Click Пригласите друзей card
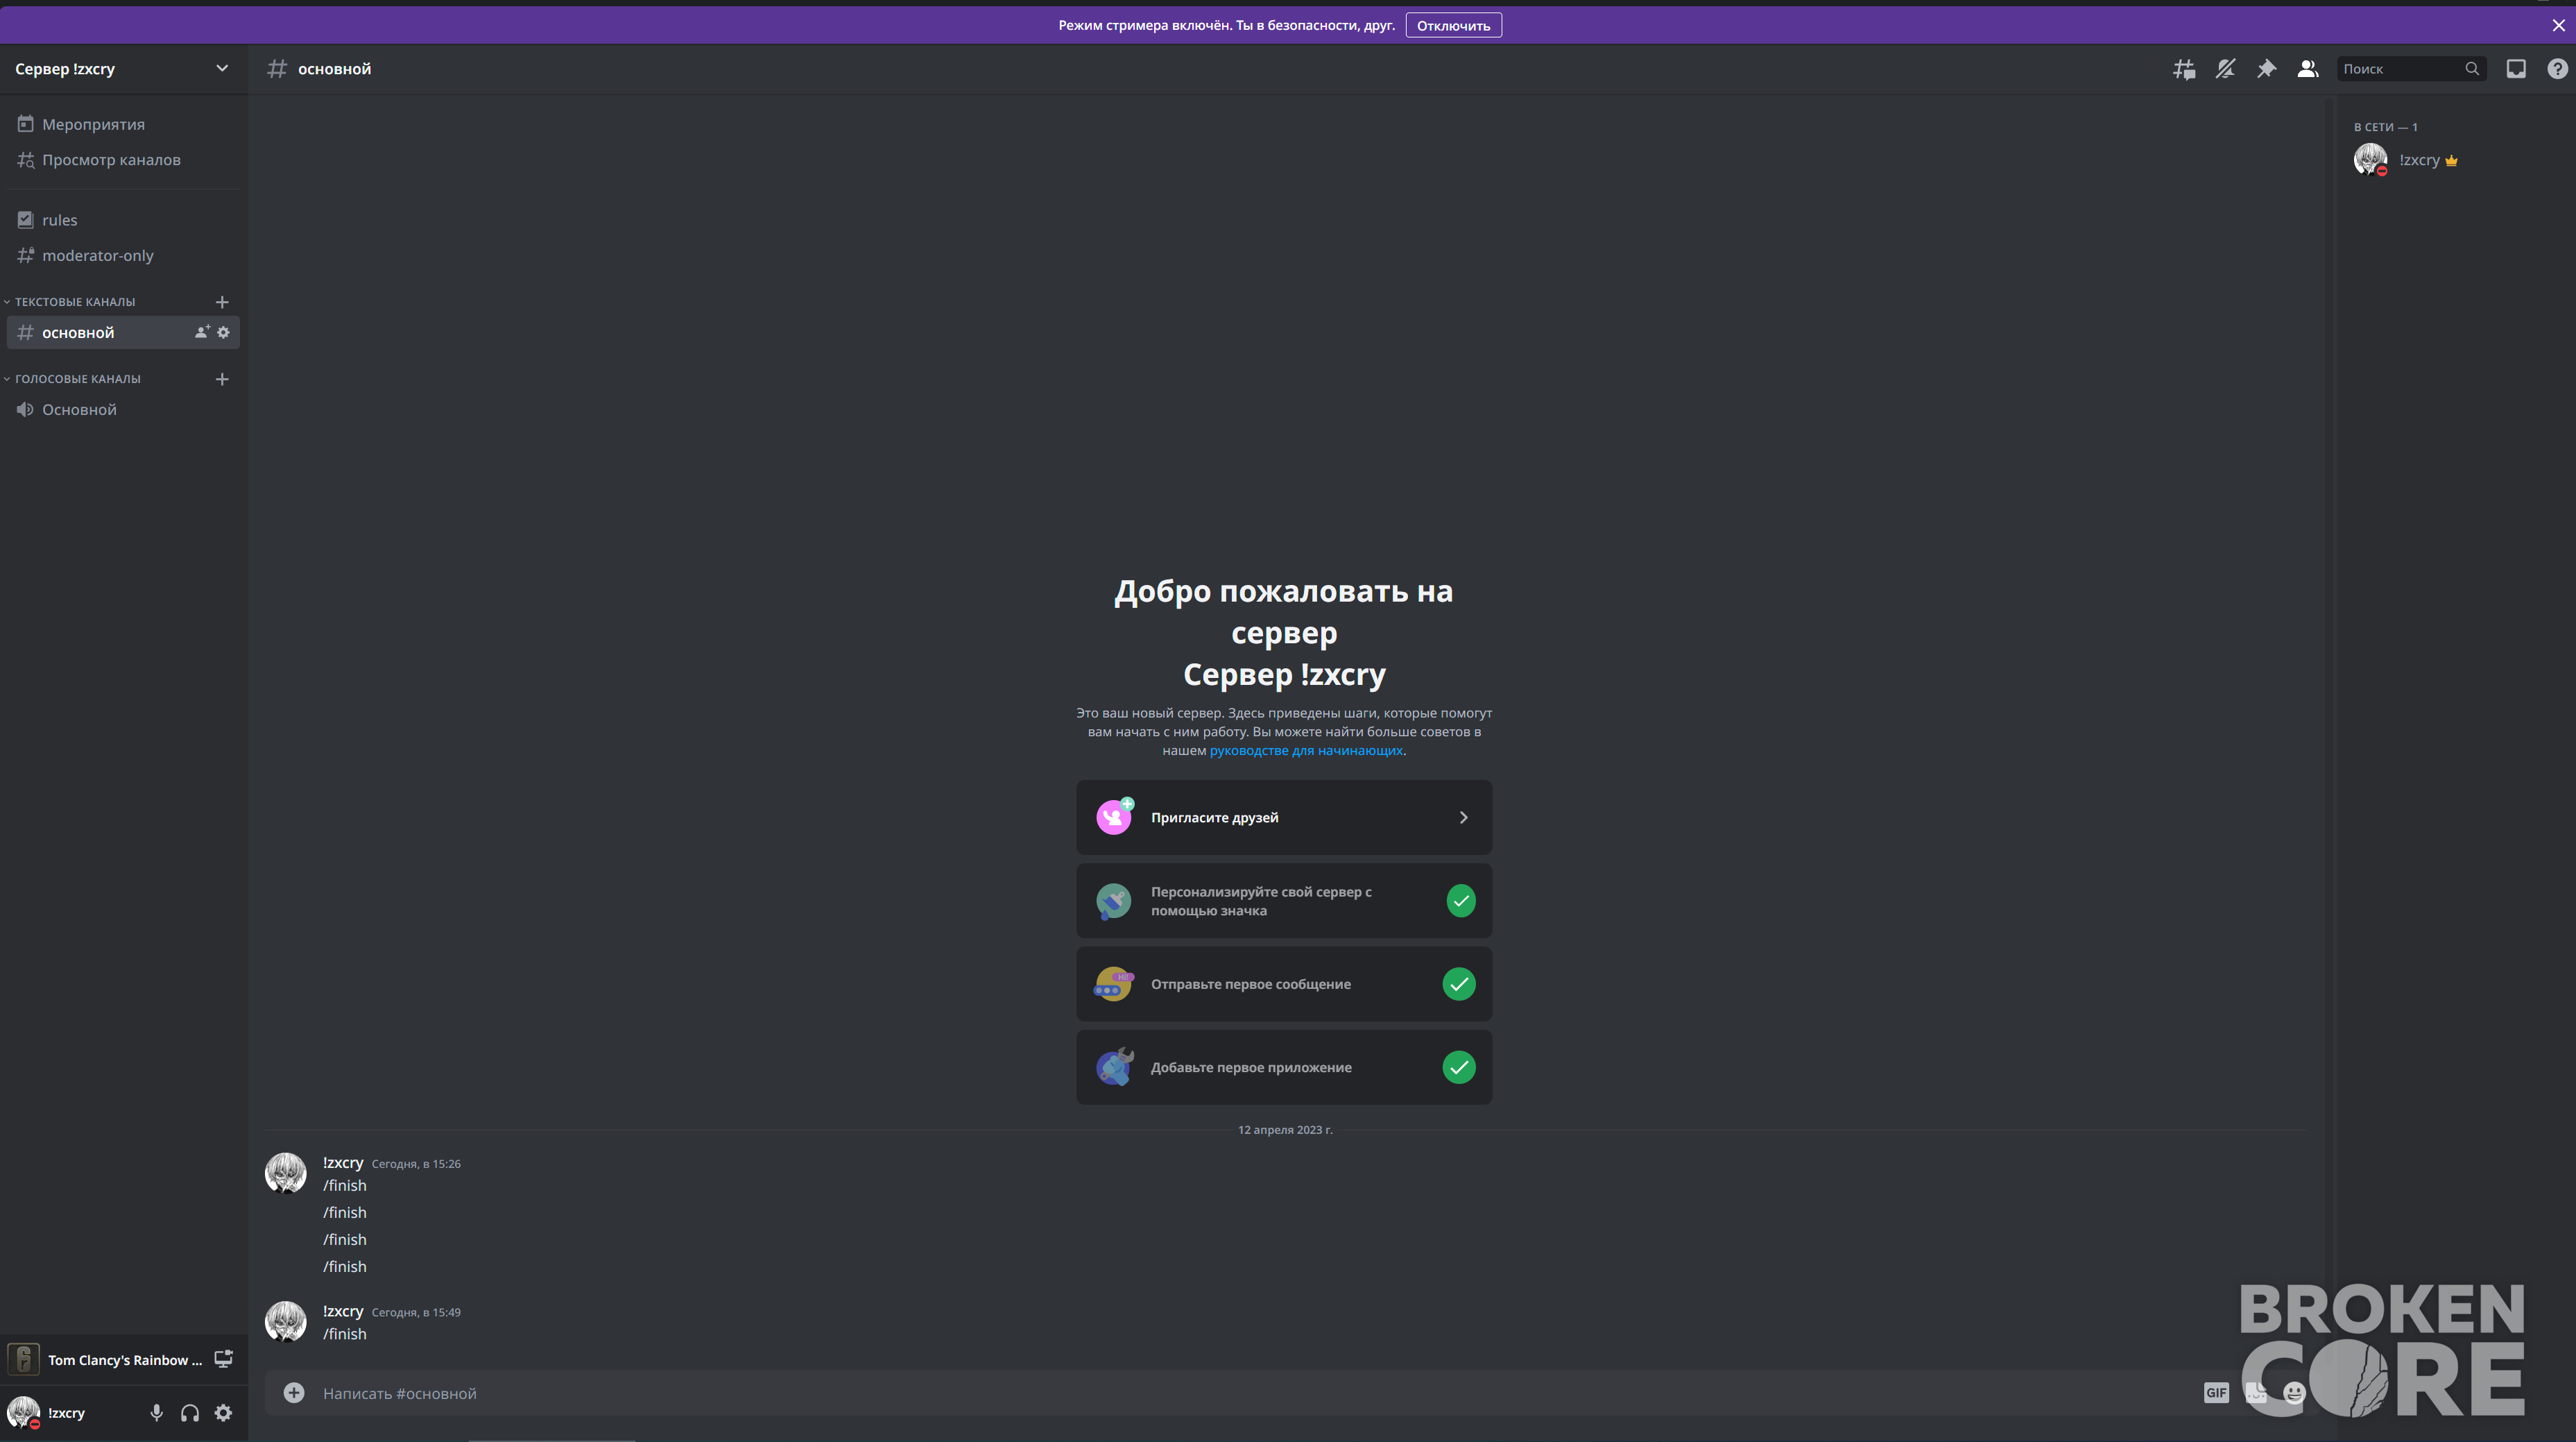2576x1442 pixels. click(1284, 817)
